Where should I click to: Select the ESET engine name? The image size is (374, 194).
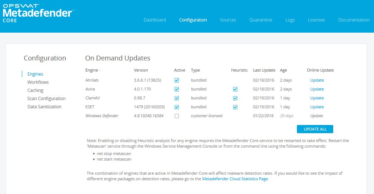point(90,107)
